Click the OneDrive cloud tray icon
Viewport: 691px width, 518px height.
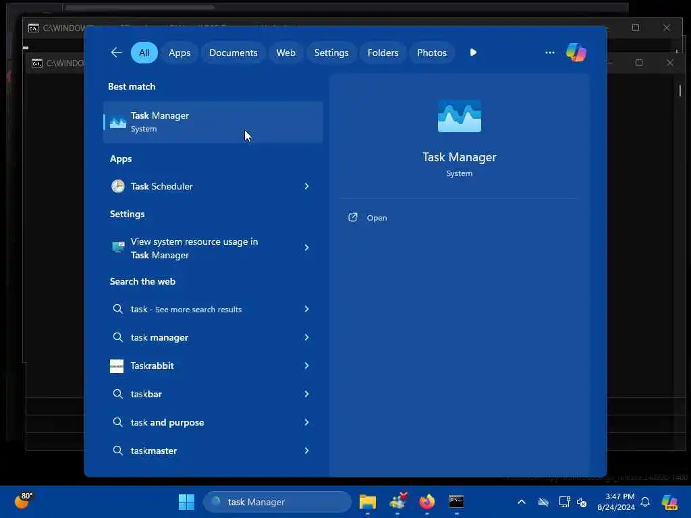[543, 502]
